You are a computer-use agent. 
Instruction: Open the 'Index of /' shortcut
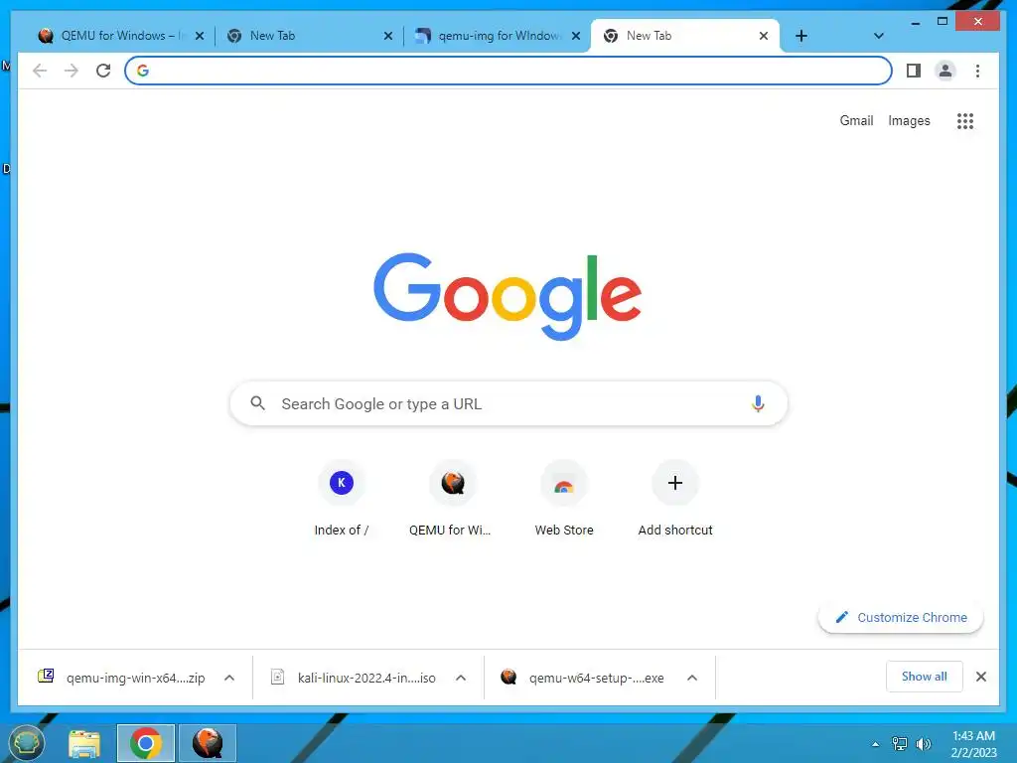pos(342,499)
